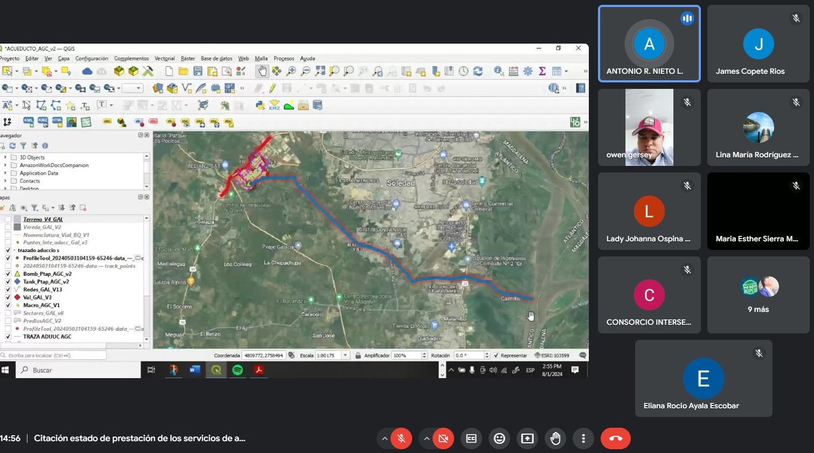
Task: Expand the 3D Objects folder
Action: 6,157
